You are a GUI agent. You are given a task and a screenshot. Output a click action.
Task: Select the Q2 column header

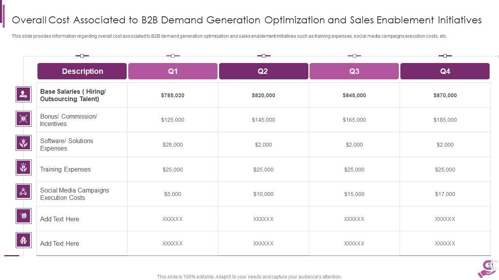click(x=263, y=71)
